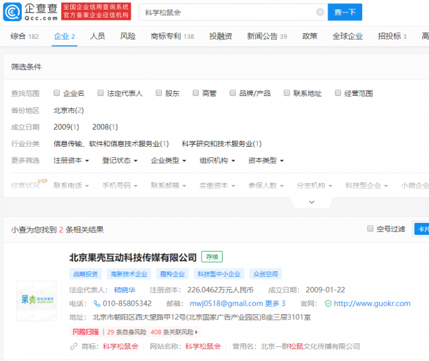Click the verified shield icon before guokr.com
The image size is (429, 361).
point(328,303)
